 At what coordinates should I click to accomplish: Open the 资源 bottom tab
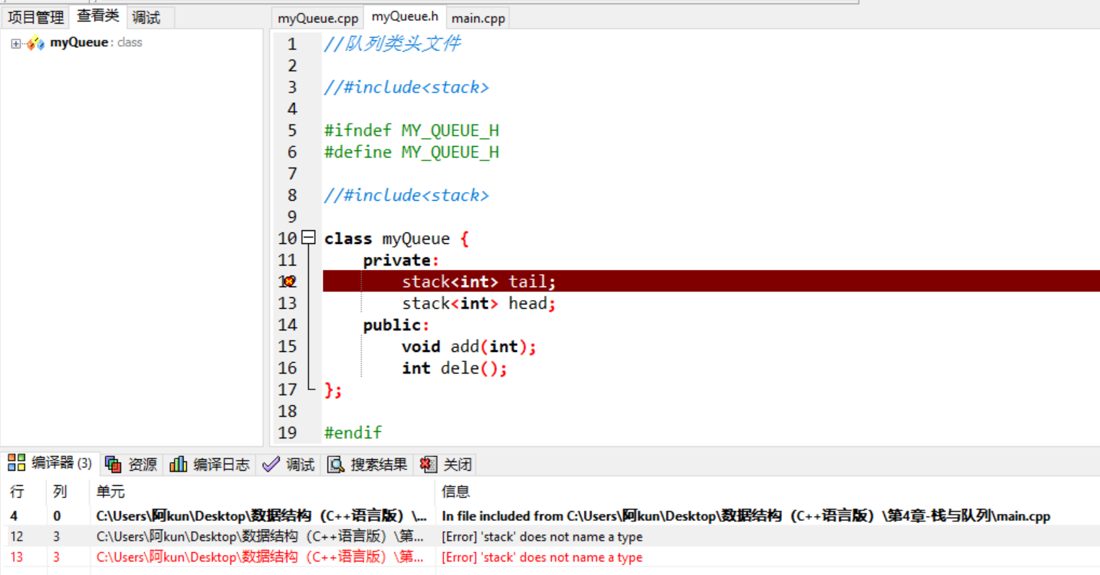click(132, 464)
